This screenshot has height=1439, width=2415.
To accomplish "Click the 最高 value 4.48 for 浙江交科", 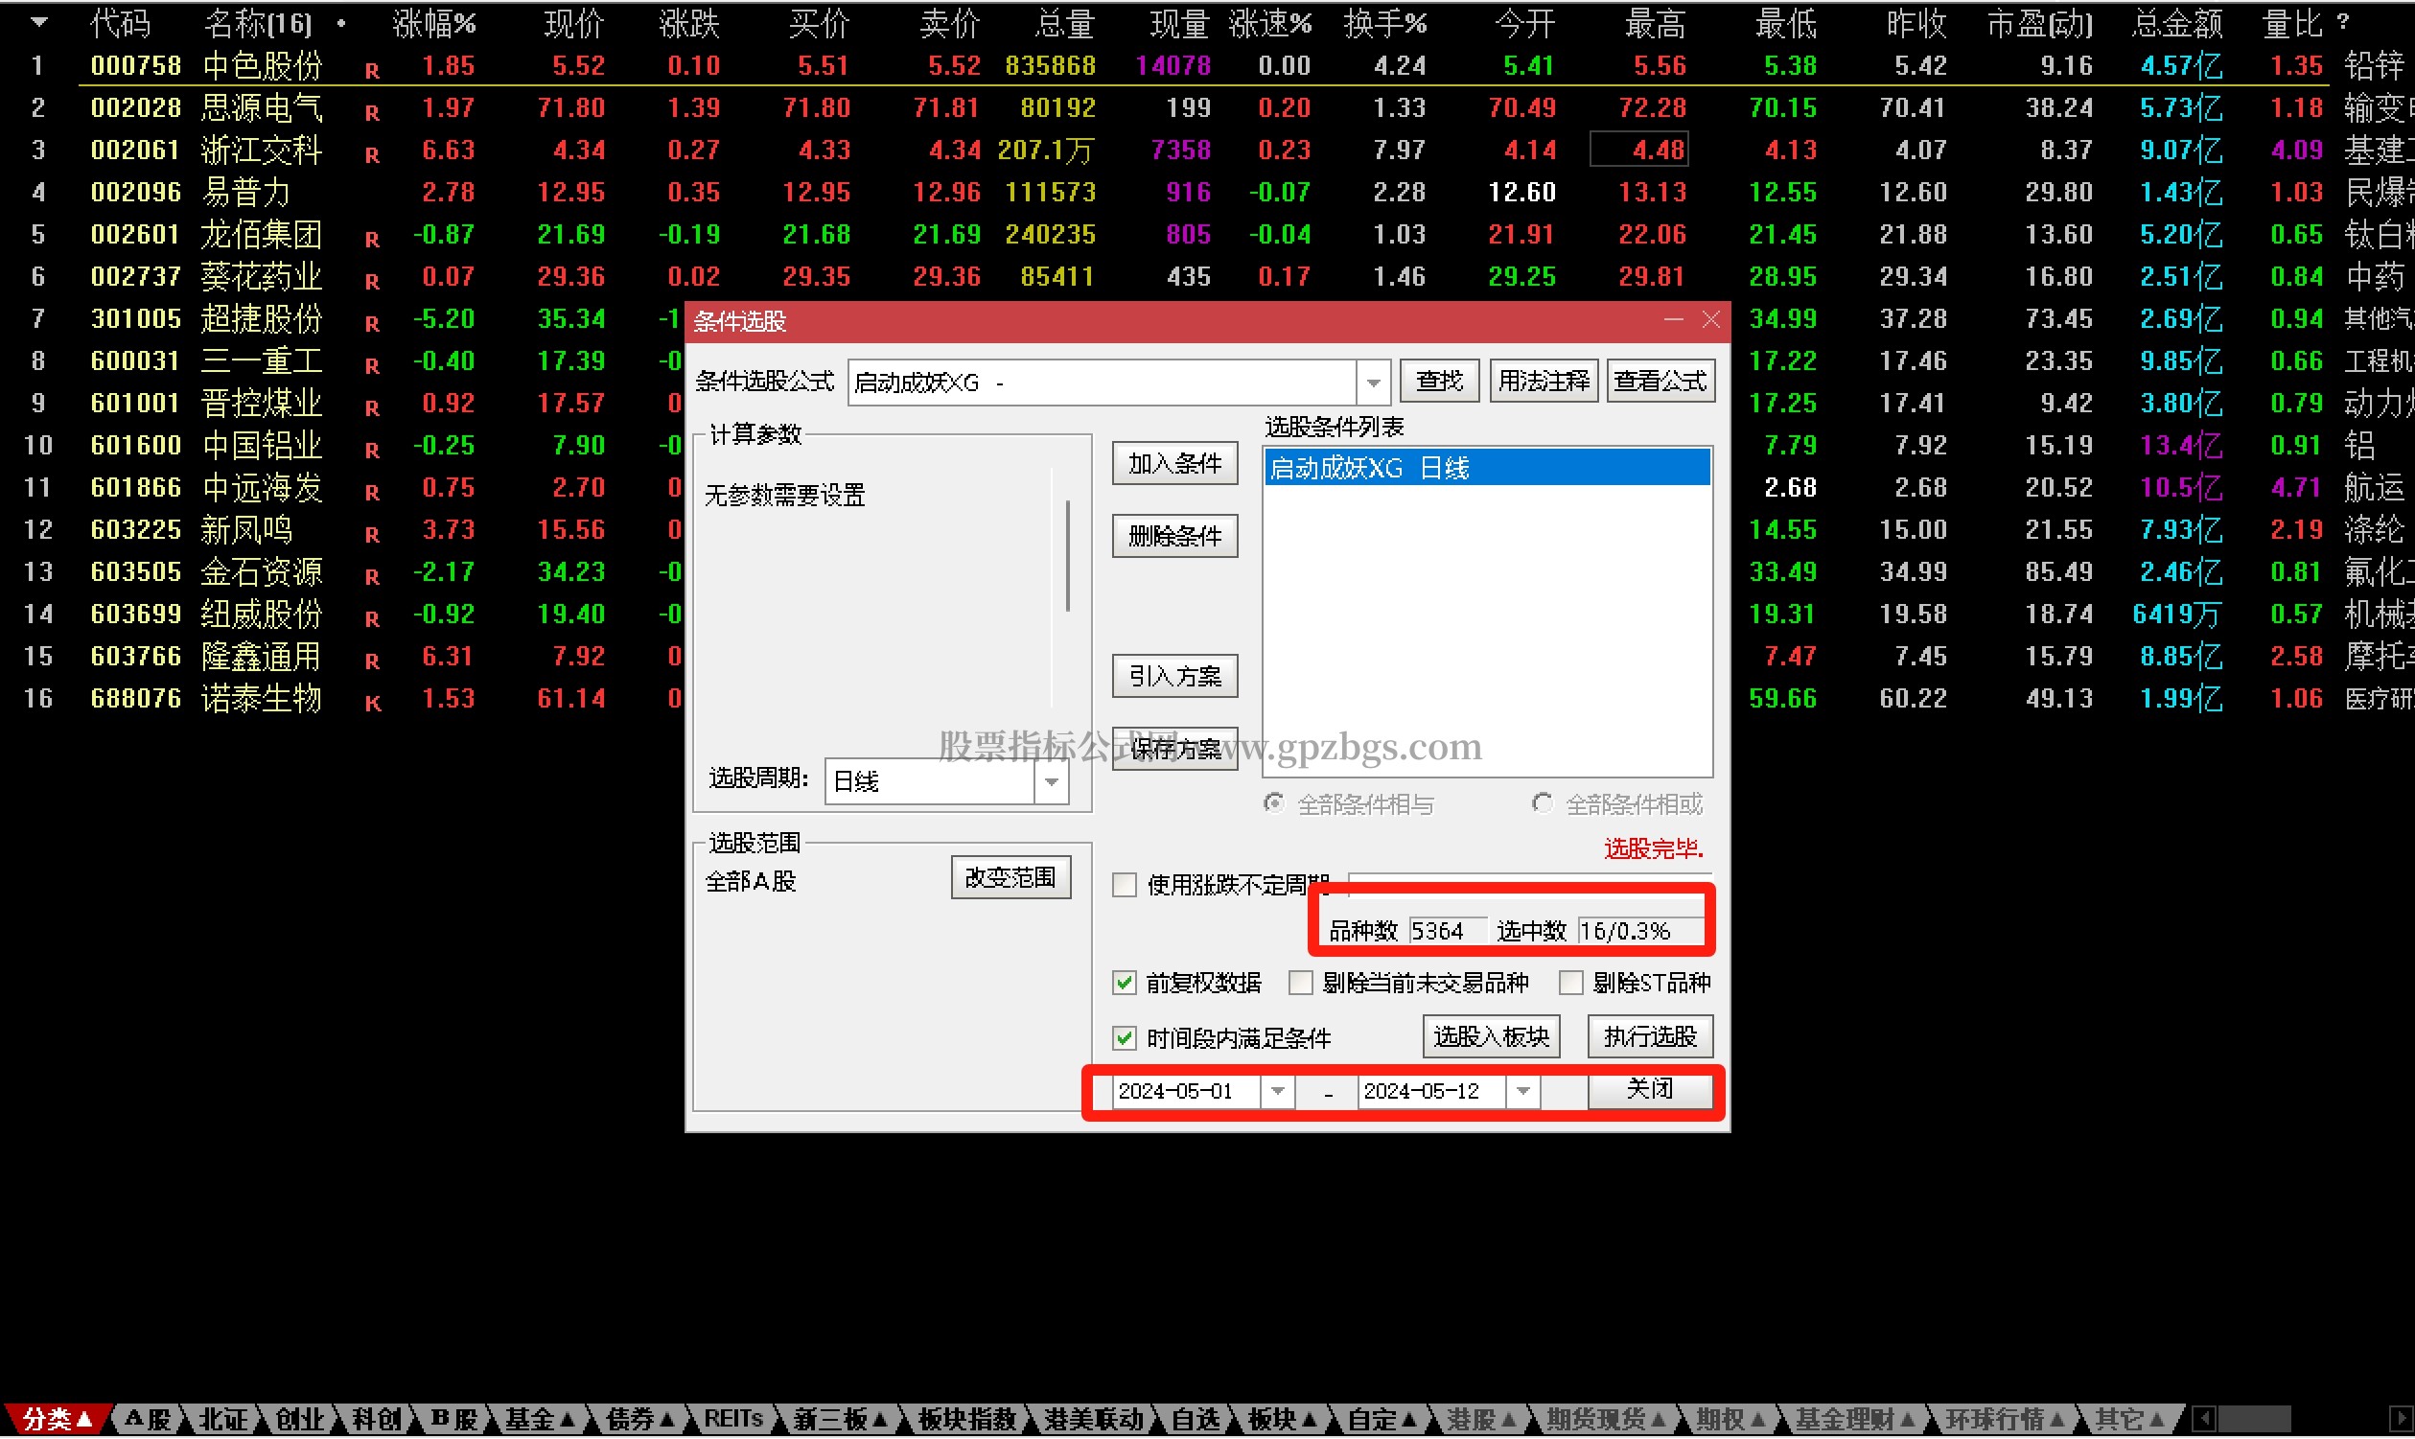I will [x=1639, y=150].
